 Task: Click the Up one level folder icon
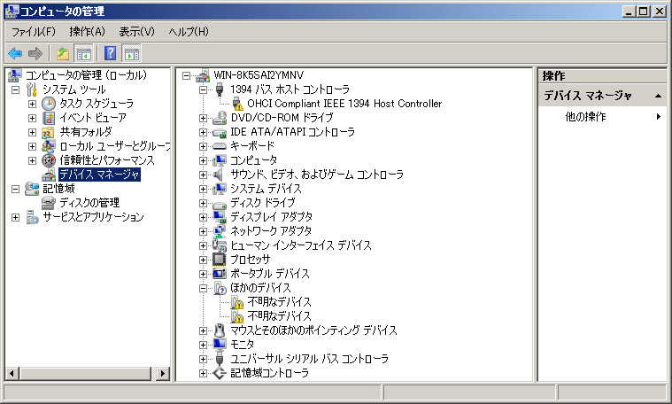[x=63, y=54]
